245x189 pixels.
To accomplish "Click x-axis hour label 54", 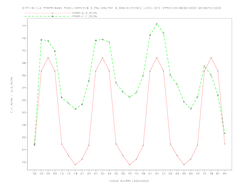I will point(157,174).
